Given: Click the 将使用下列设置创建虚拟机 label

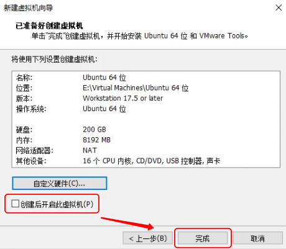Looking at the screenshot, I should tap(54, 60).
